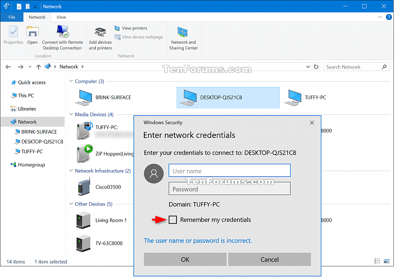Click the user avatar icon in dialog
Viewport: 395px width, 278px height.
point(154,174)
